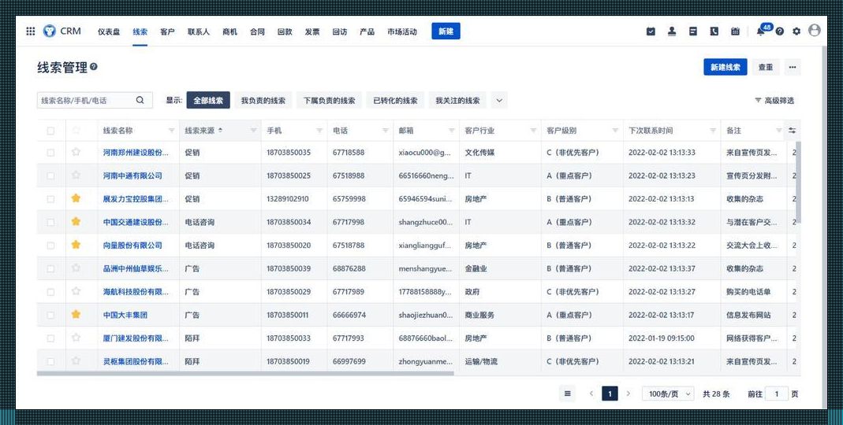Toggle the select-all checkbox in table header

50,131
